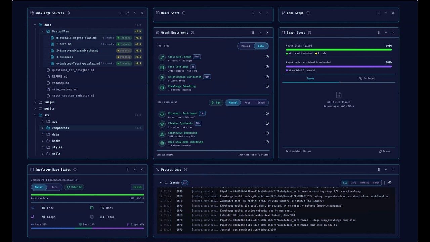430x242 pixels.
Task: Click the Graph Scope drag handle
Action: pyautogui.click(x=379, y=33)
